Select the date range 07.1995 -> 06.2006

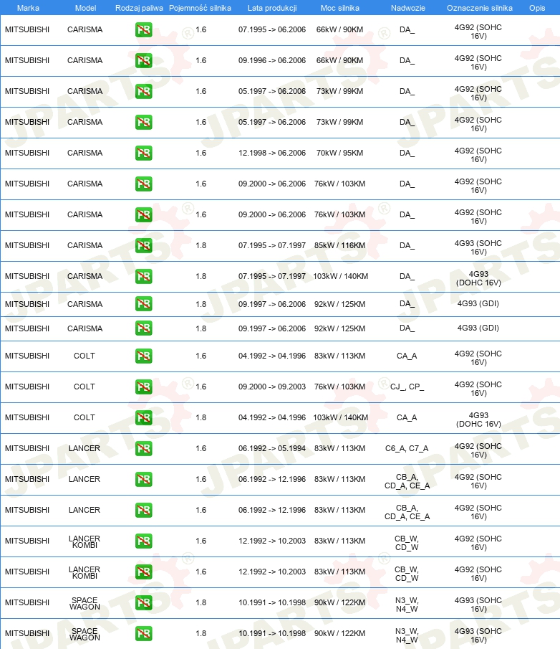tap(272, 30)
